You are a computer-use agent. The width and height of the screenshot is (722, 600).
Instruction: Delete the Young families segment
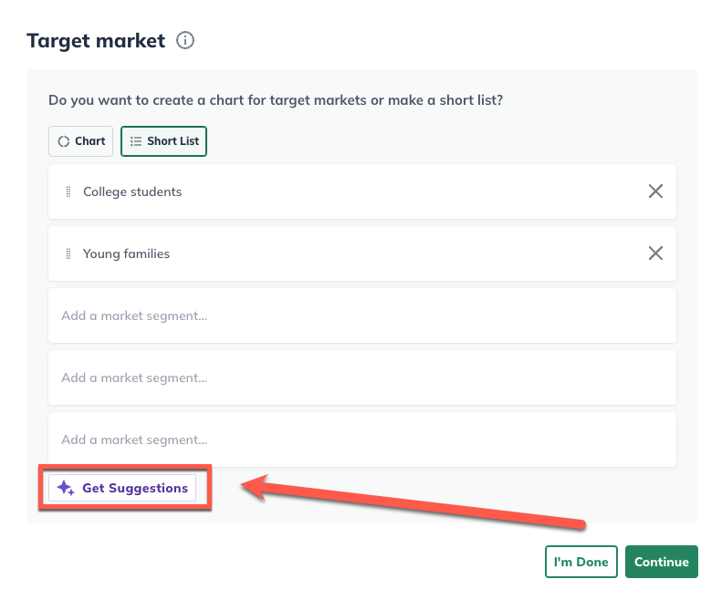pyautogui.click(x=655, y=253)
